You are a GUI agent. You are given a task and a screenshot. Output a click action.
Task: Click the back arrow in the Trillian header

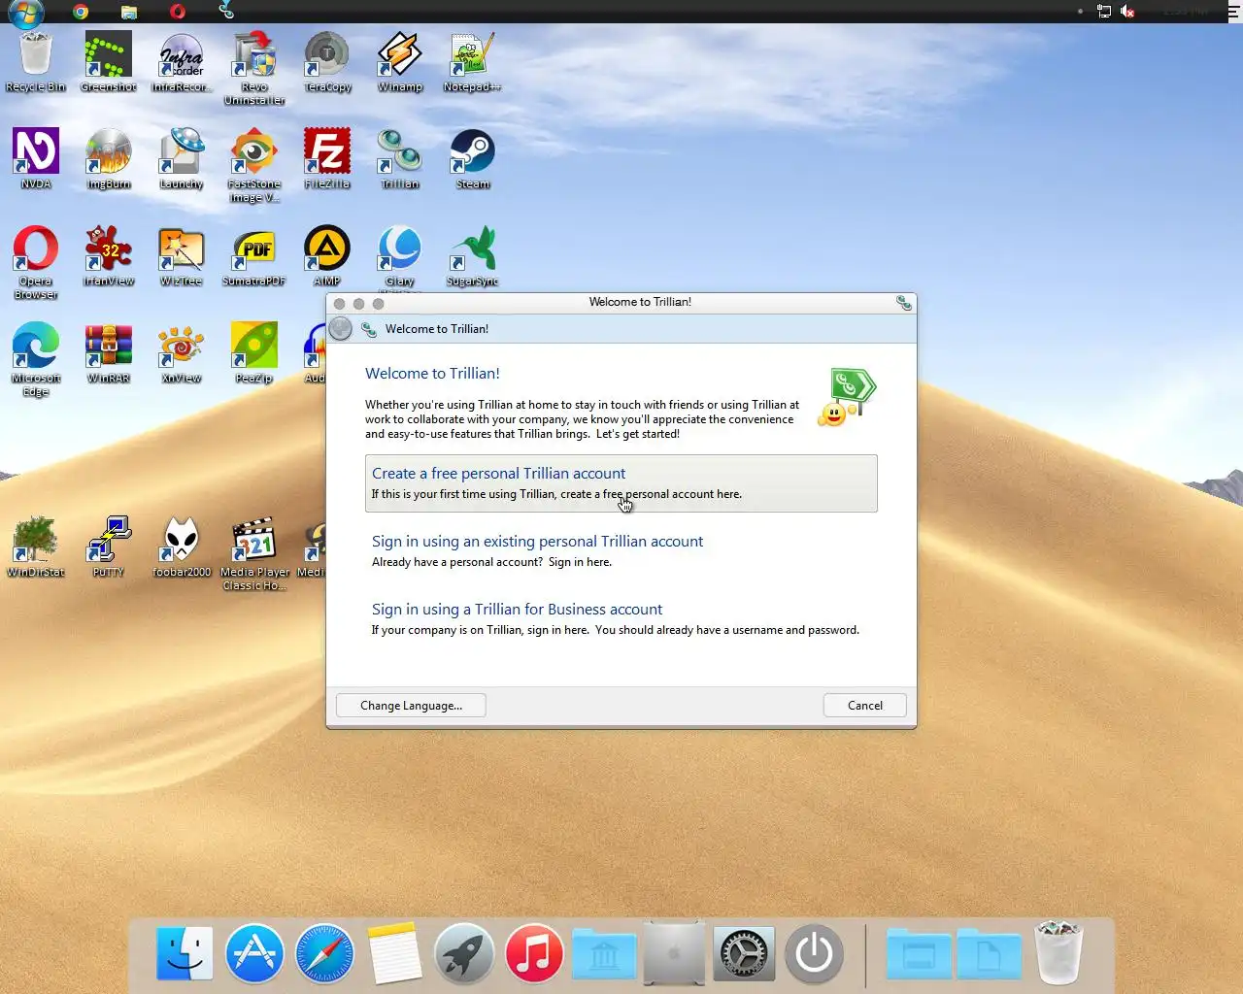pos(341,329)
